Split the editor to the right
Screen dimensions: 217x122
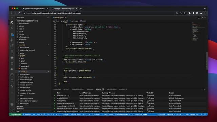pos(202,18)
